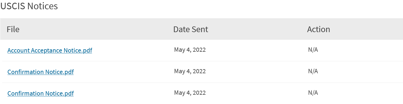Click the word Account in first file link
This screenshot has width=403, height=104.
coord(18,50)
